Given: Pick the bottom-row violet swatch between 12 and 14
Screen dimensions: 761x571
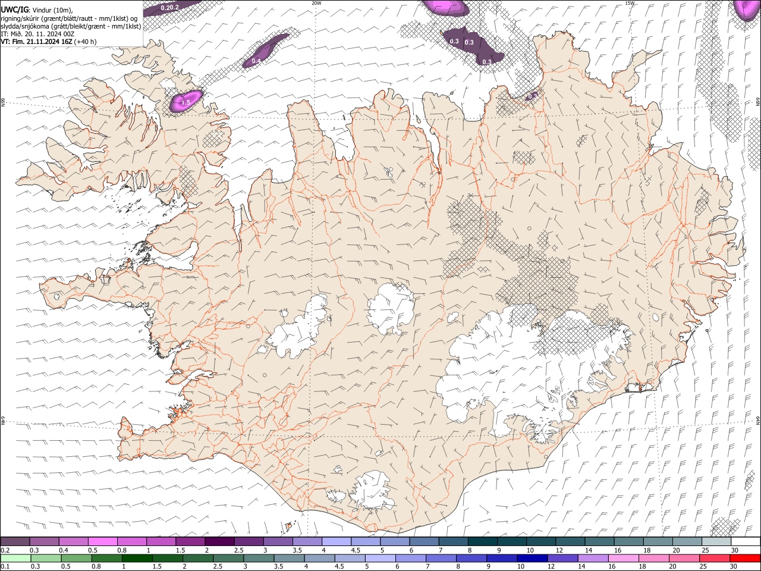Looking at the screenshot, I should [x=562, y=558].
